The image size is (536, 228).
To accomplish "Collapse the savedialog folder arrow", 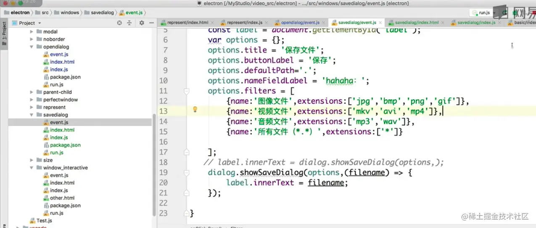I will coord(32,115).
